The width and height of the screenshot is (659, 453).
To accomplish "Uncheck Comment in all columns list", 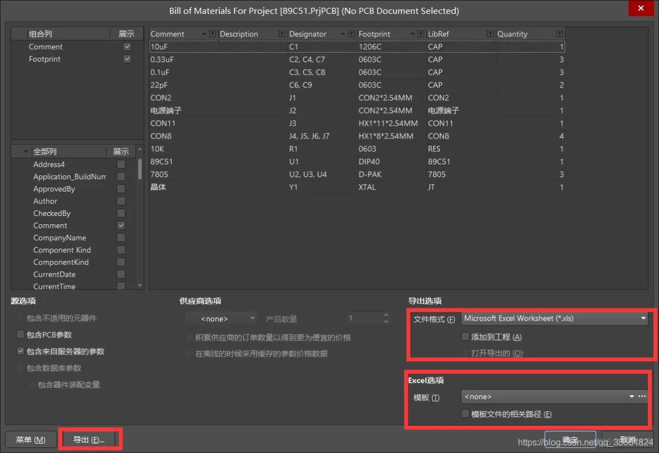I will [121, 225].
